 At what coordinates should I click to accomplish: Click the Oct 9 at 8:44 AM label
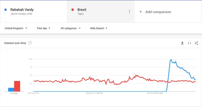[x=155, y=93]
